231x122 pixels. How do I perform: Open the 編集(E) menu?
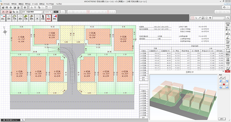click(x=21, y=4)
